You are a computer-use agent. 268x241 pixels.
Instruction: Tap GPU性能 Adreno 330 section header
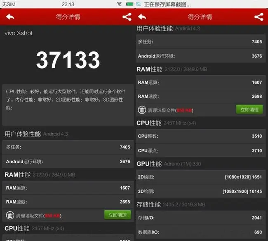(x=169, y=164)
